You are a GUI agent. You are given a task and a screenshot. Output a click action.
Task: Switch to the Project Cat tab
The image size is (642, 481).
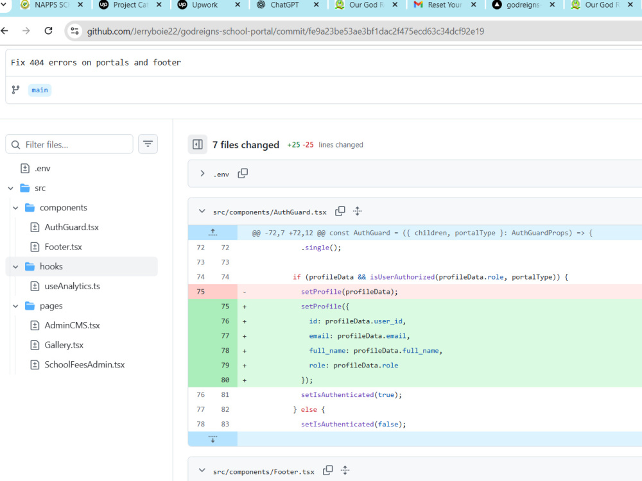point(125,5)
